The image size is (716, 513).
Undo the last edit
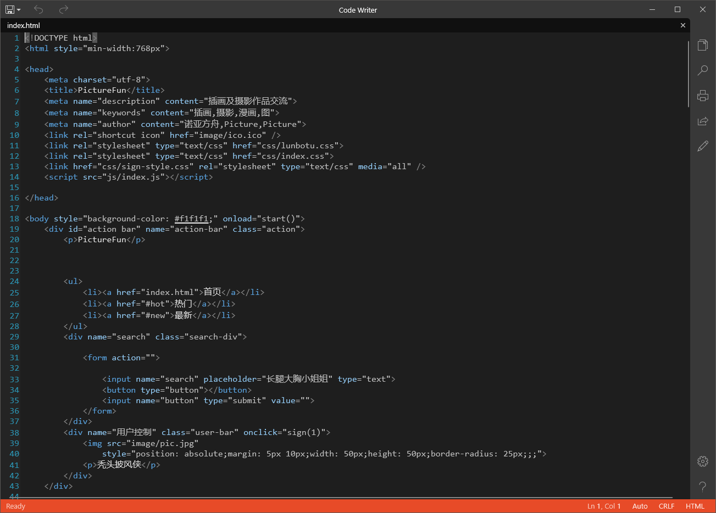click(x=38, y=9)
